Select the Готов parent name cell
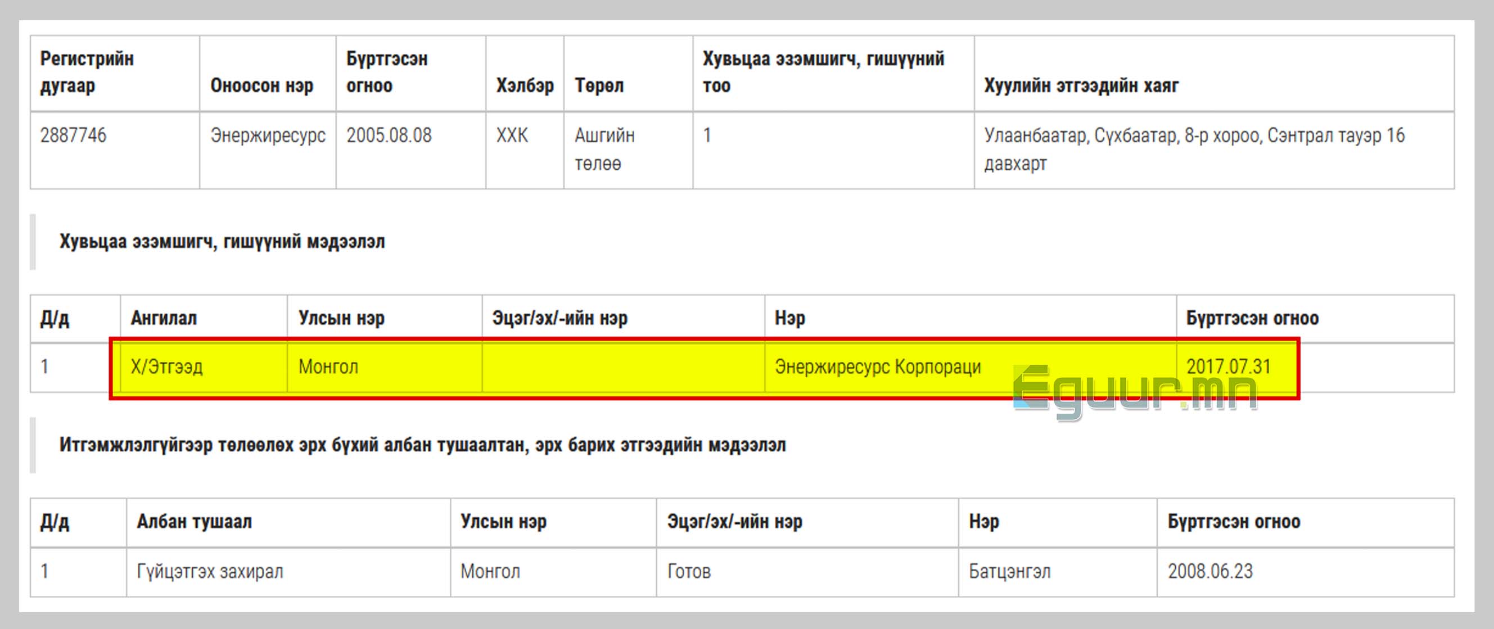The height and width of the screenshot is (629, 1494). click(807, 572)
